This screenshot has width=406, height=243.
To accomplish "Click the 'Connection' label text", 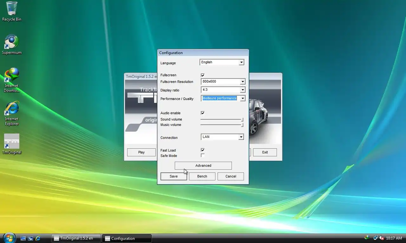I will 169,138.
